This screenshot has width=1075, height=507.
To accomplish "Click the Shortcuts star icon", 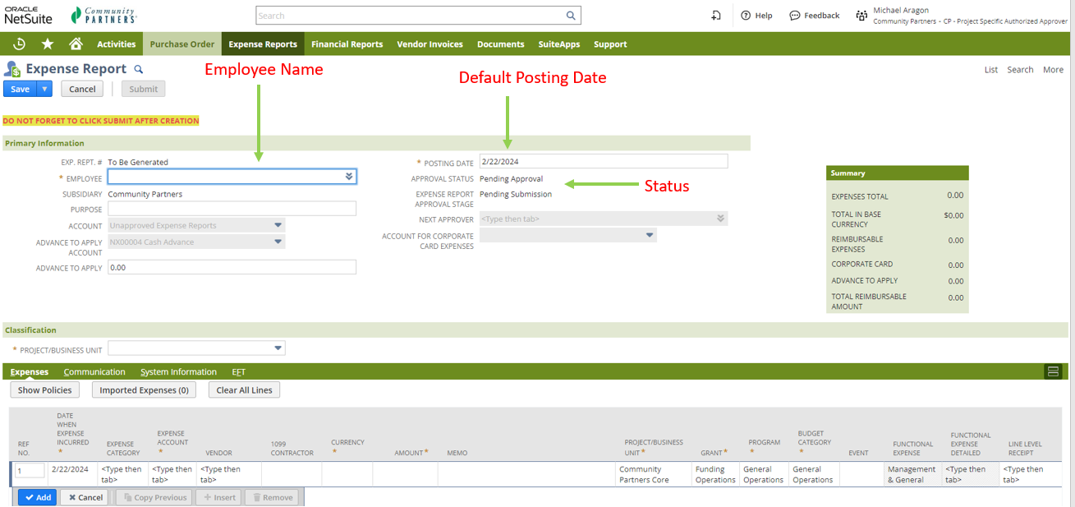I will (48, 44).
